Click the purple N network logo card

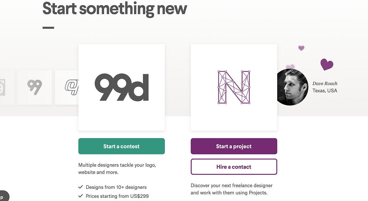click(x=234, y=87)
